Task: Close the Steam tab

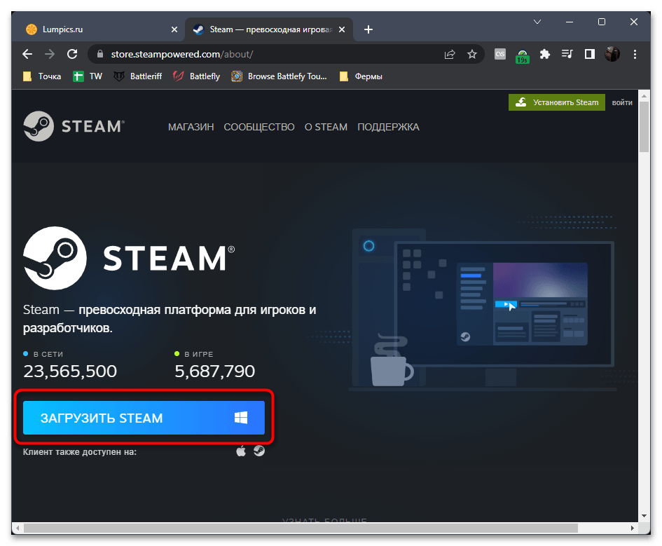Action: (342, 29)
